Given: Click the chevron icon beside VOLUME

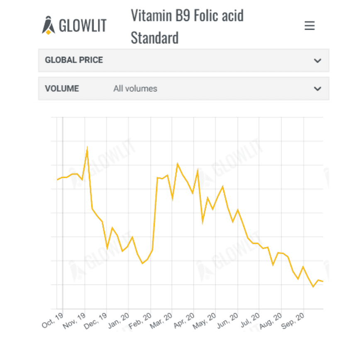Looking at the screenshot, I should [318, 88].
